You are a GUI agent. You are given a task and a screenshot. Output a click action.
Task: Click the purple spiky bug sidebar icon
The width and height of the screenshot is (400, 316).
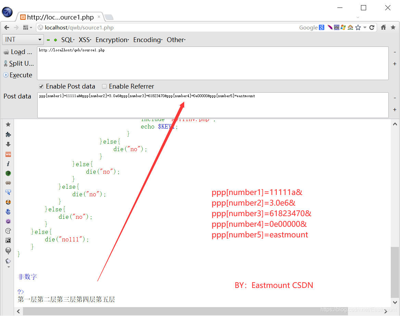pos(8,221)
